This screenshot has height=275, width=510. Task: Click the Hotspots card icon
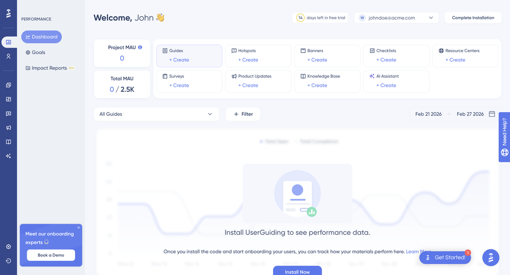[234, 51]
